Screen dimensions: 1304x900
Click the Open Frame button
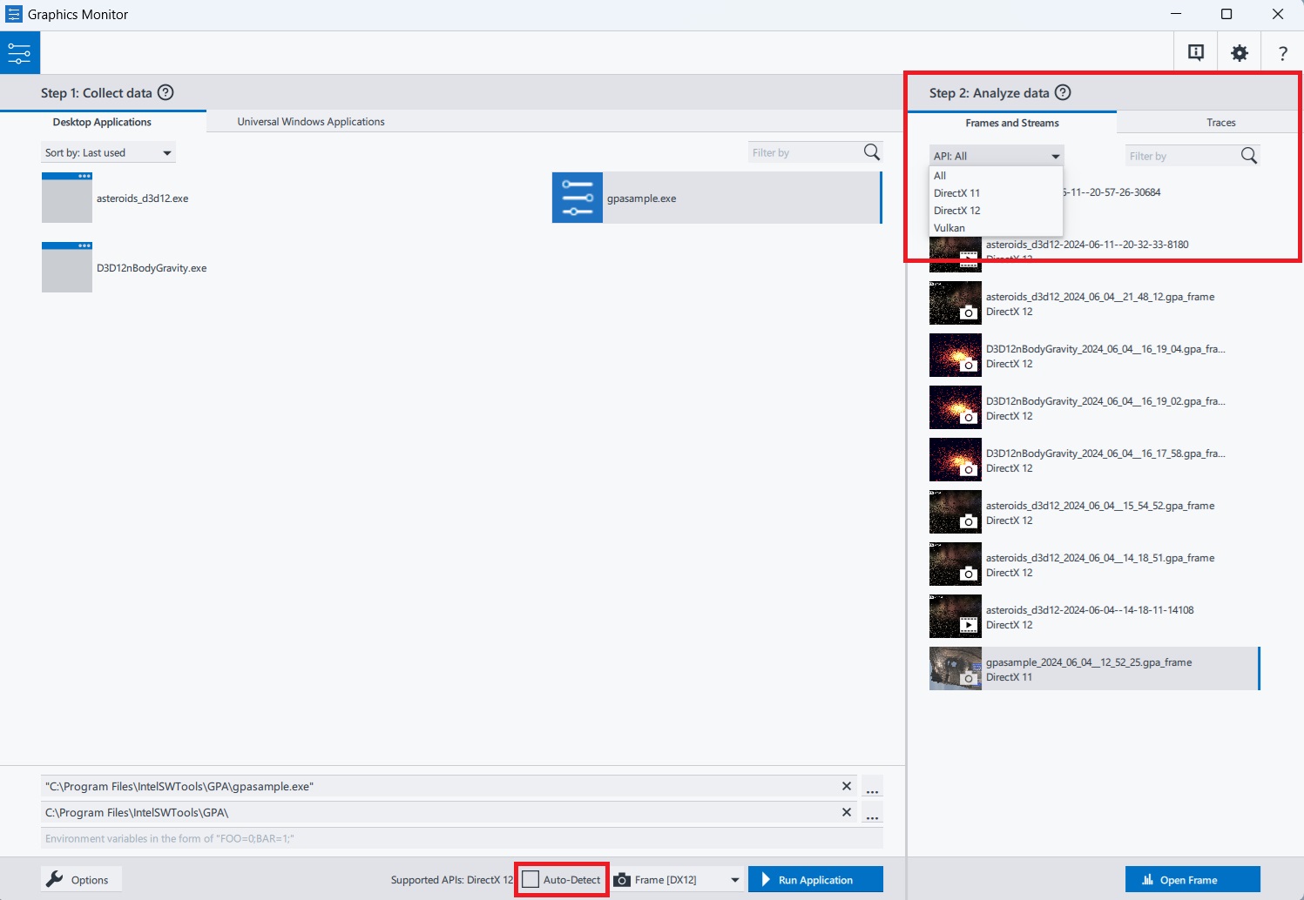1193,879
